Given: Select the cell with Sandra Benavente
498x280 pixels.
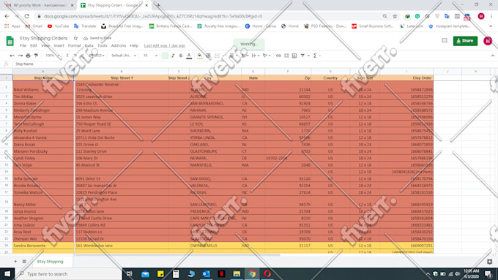Looking at the screenshot, I should [43, 246].
